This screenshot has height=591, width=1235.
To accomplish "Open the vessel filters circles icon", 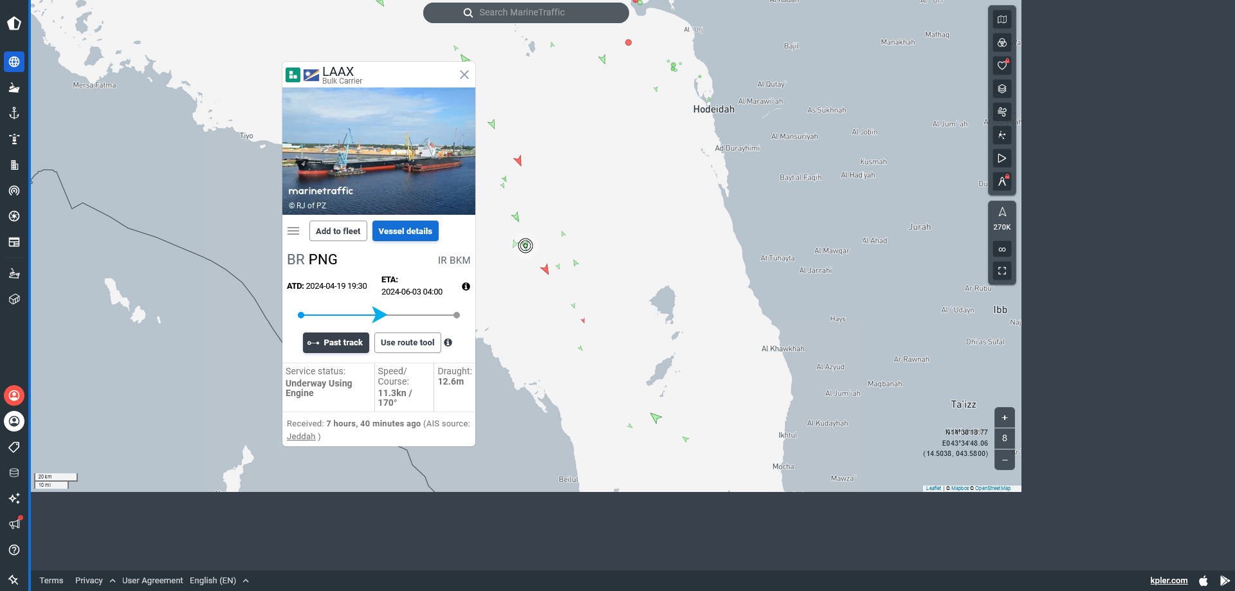I will (x=1002, y=42).
